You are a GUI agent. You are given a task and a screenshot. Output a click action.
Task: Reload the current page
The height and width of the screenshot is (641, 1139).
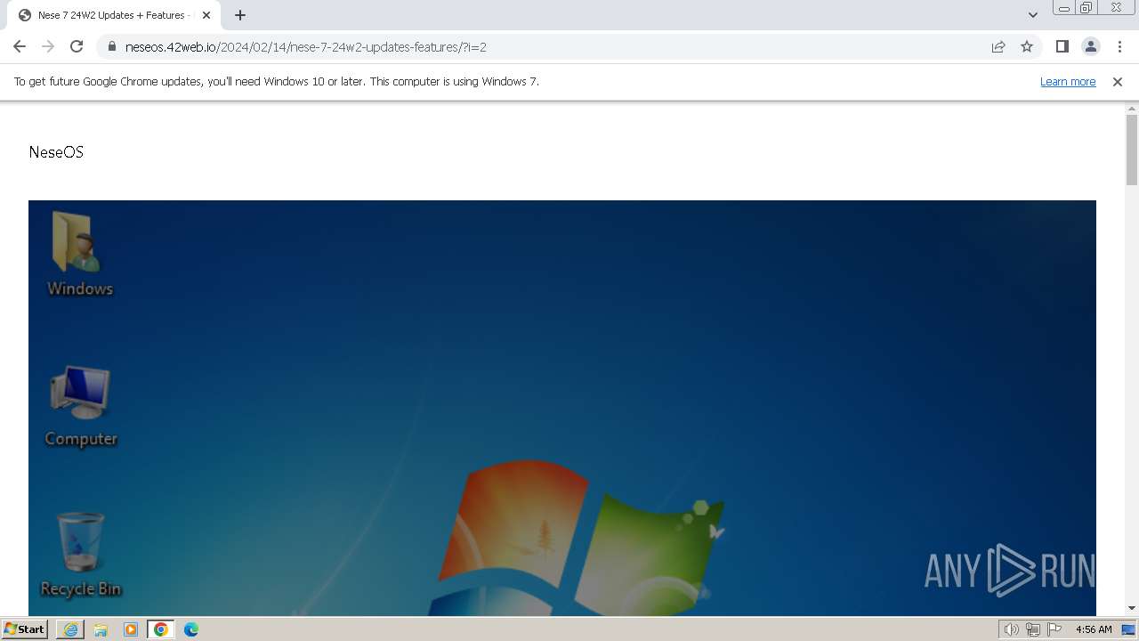77,46
